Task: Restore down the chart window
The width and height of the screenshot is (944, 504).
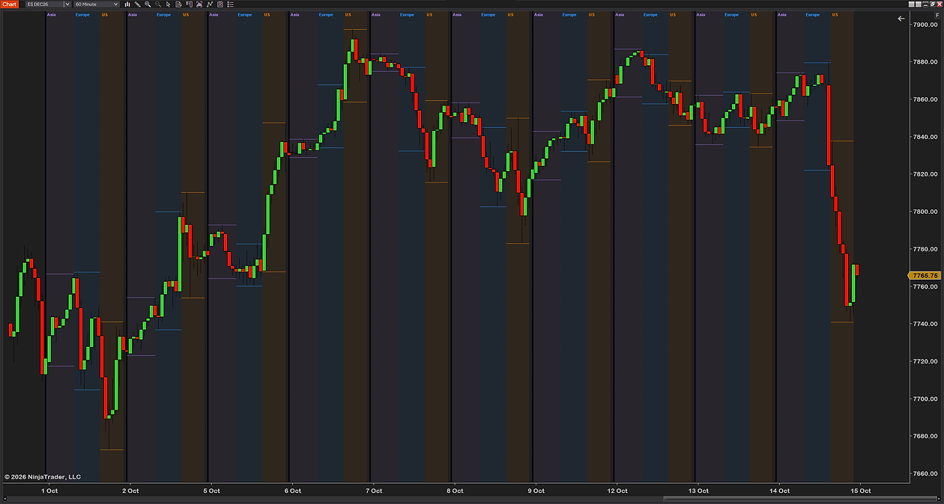Action: pyautogui.click(x=933, y=4)
